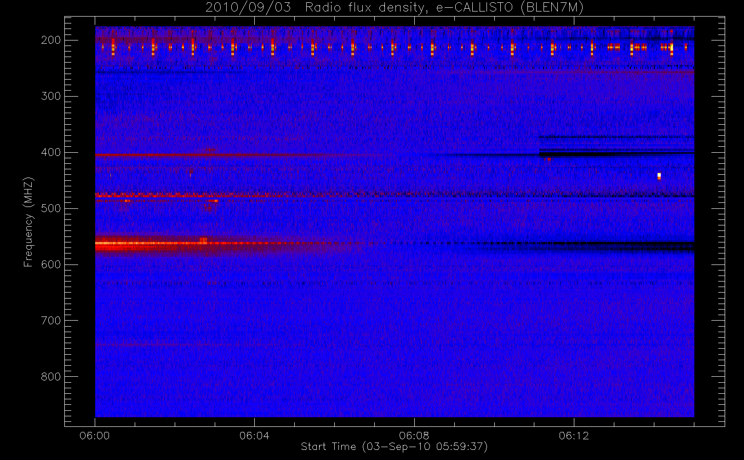744x460 pixels.
Task: Click the 700 frequency tick label
Action: click(51, 321)
